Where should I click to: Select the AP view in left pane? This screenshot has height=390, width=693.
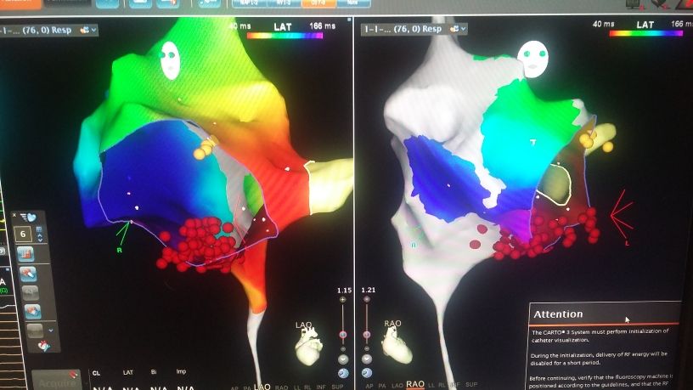coord(234,386)
